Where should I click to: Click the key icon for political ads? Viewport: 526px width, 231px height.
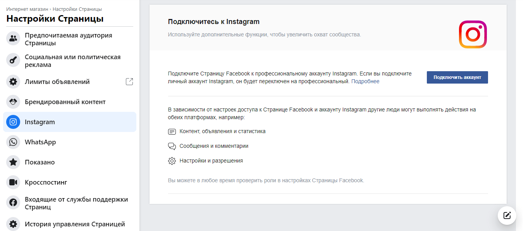click(x=13, y=60)
